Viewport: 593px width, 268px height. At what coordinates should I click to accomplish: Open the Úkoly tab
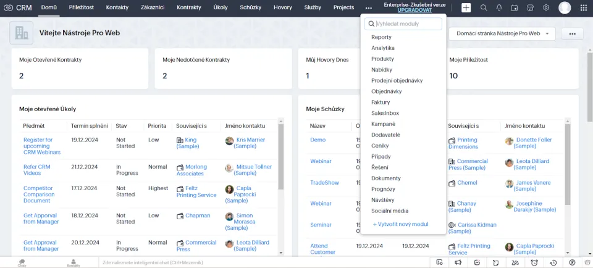tap(221, 7)
